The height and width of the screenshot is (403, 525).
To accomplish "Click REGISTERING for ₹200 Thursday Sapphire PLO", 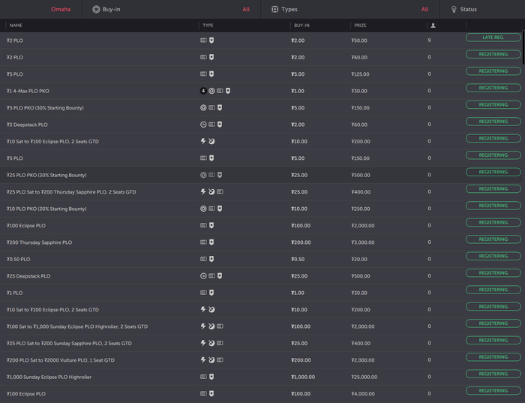I will click(x=493, y=239).
